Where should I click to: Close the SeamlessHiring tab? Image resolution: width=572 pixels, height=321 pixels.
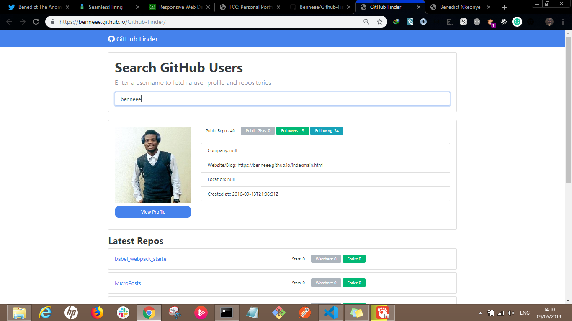coord(138,7)
